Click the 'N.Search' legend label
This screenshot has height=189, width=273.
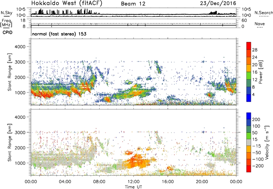tap(263, 13)
